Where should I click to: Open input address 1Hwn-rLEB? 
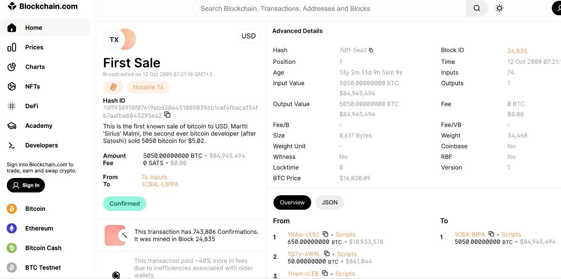click(303, 274)
